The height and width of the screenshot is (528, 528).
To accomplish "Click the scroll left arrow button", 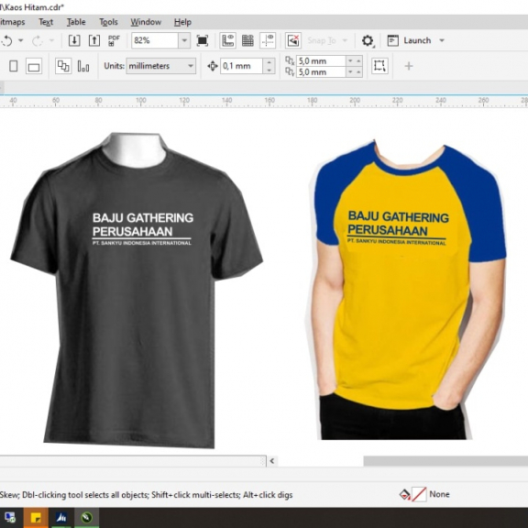I will 271,461.
